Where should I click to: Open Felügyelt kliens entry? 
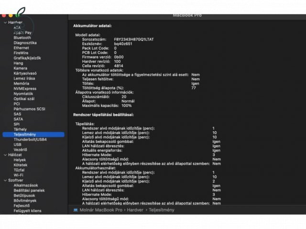pos(28,211)
